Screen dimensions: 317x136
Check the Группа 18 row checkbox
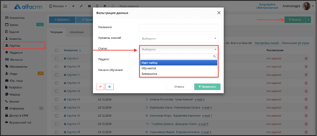click(x=57, y=132)
